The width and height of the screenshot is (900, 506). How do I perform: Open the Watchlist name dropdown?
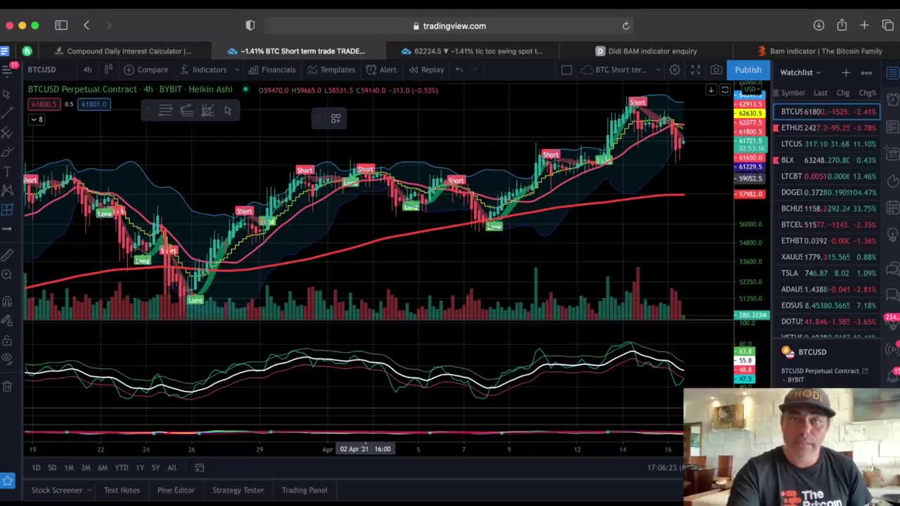click(x=800, y=72)
